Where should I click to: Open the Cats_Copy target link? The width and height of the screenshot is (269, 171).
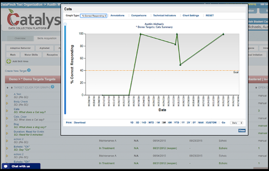click(x=20, y=117)
